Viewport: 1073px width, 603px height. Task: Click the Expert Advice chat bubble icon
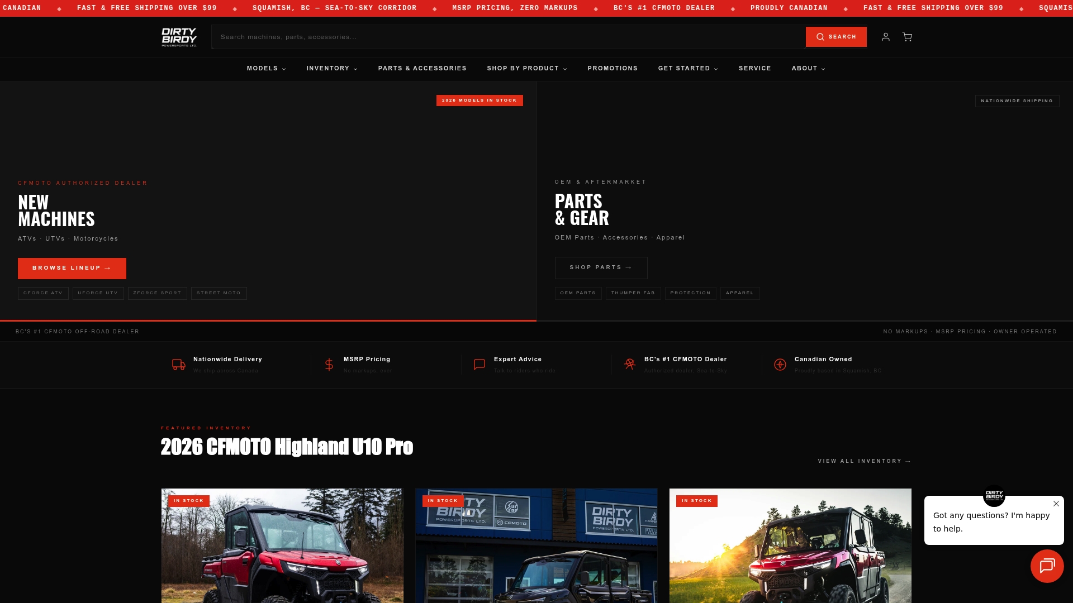[479, 365]
